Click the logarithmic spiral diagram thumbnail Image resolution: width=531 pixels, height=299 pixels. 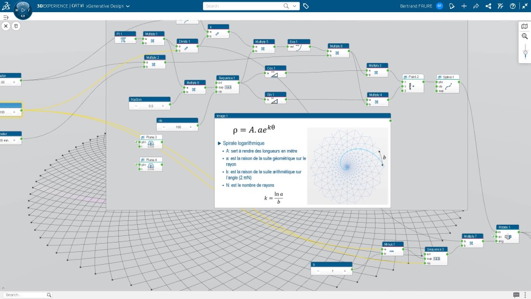347,166
